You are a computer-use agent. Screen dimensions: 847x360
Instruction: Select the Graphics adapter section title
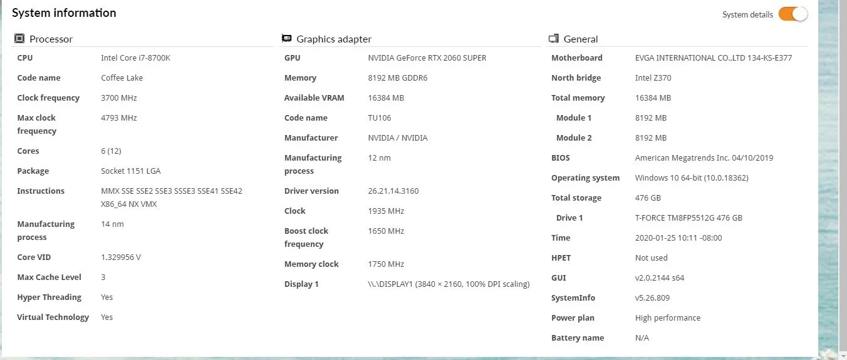(334, 39)
